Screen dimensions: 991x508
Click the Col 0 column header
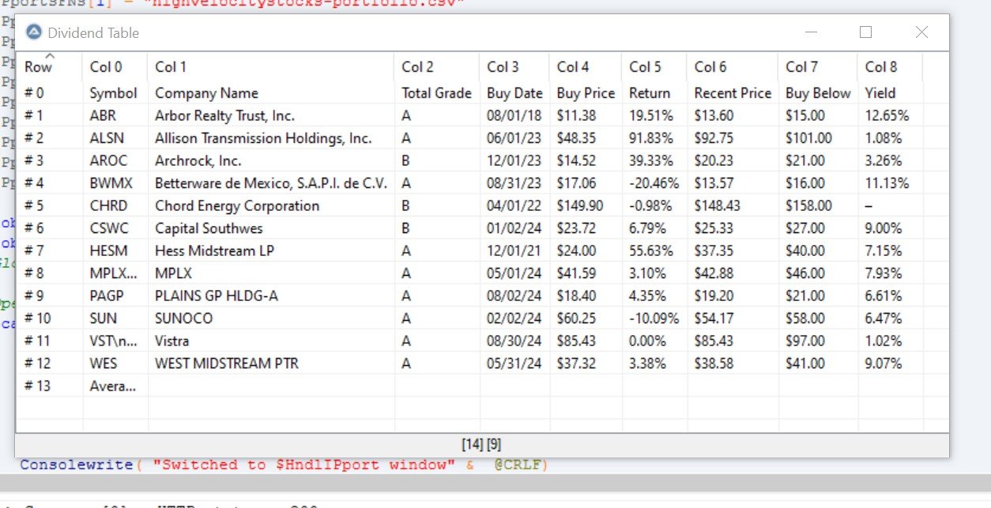[115, 66]
